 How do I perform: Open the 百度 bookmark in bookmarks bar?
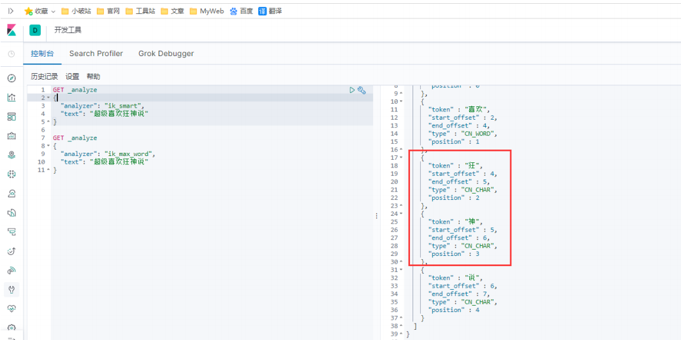[241, 11]
